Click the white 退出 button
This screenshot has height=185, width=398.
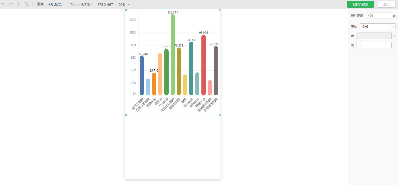[x=386, y=4]
